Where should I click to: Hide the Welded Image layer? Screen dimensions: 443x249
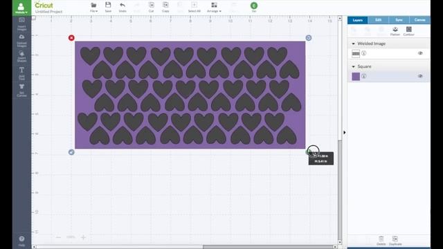point(420,53)
